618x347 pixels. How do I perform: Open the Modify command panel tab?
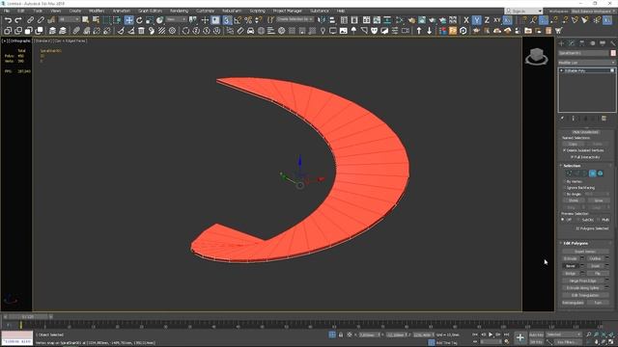point(572,42)
